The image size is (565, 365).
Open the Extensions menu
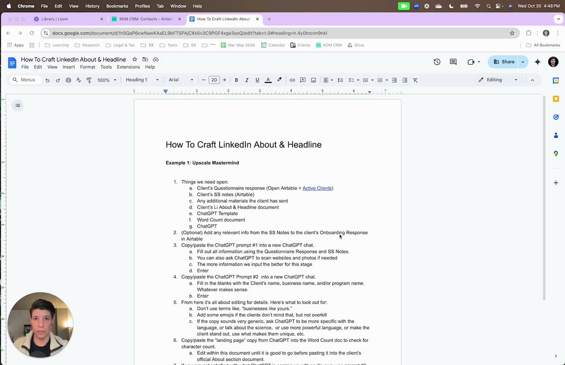[x=128, y=67]
